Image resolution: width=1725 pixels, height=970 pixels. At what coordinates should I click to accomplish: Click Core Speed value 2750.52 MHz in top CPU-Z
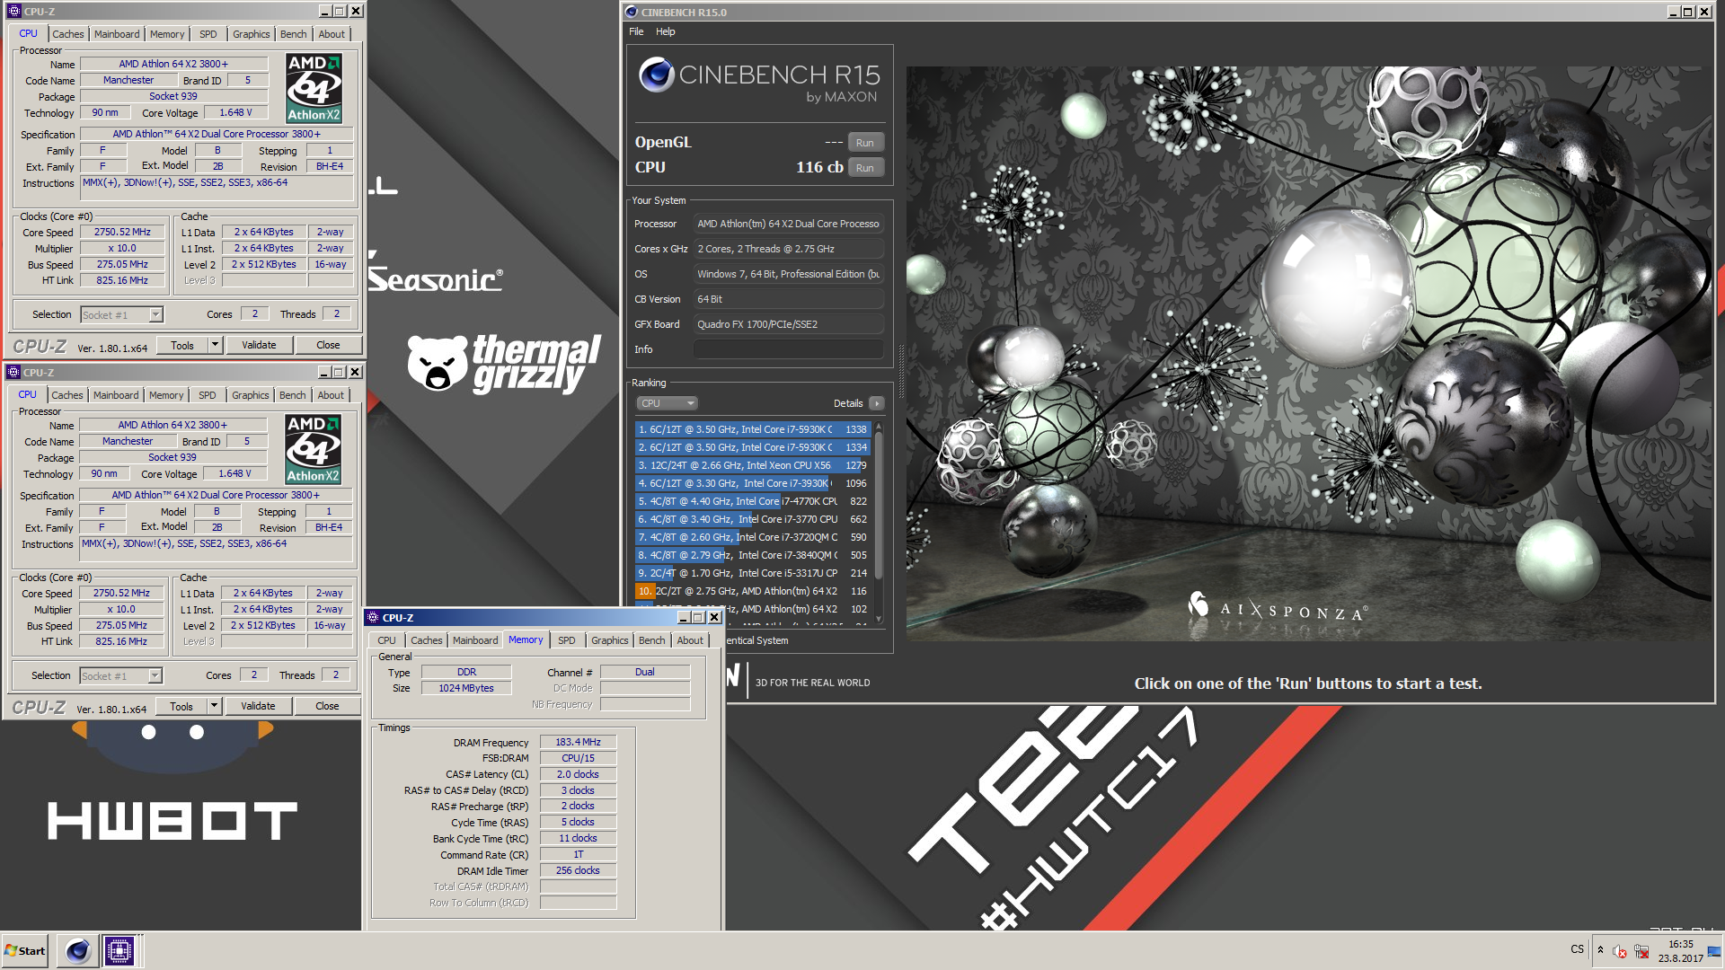122,232
